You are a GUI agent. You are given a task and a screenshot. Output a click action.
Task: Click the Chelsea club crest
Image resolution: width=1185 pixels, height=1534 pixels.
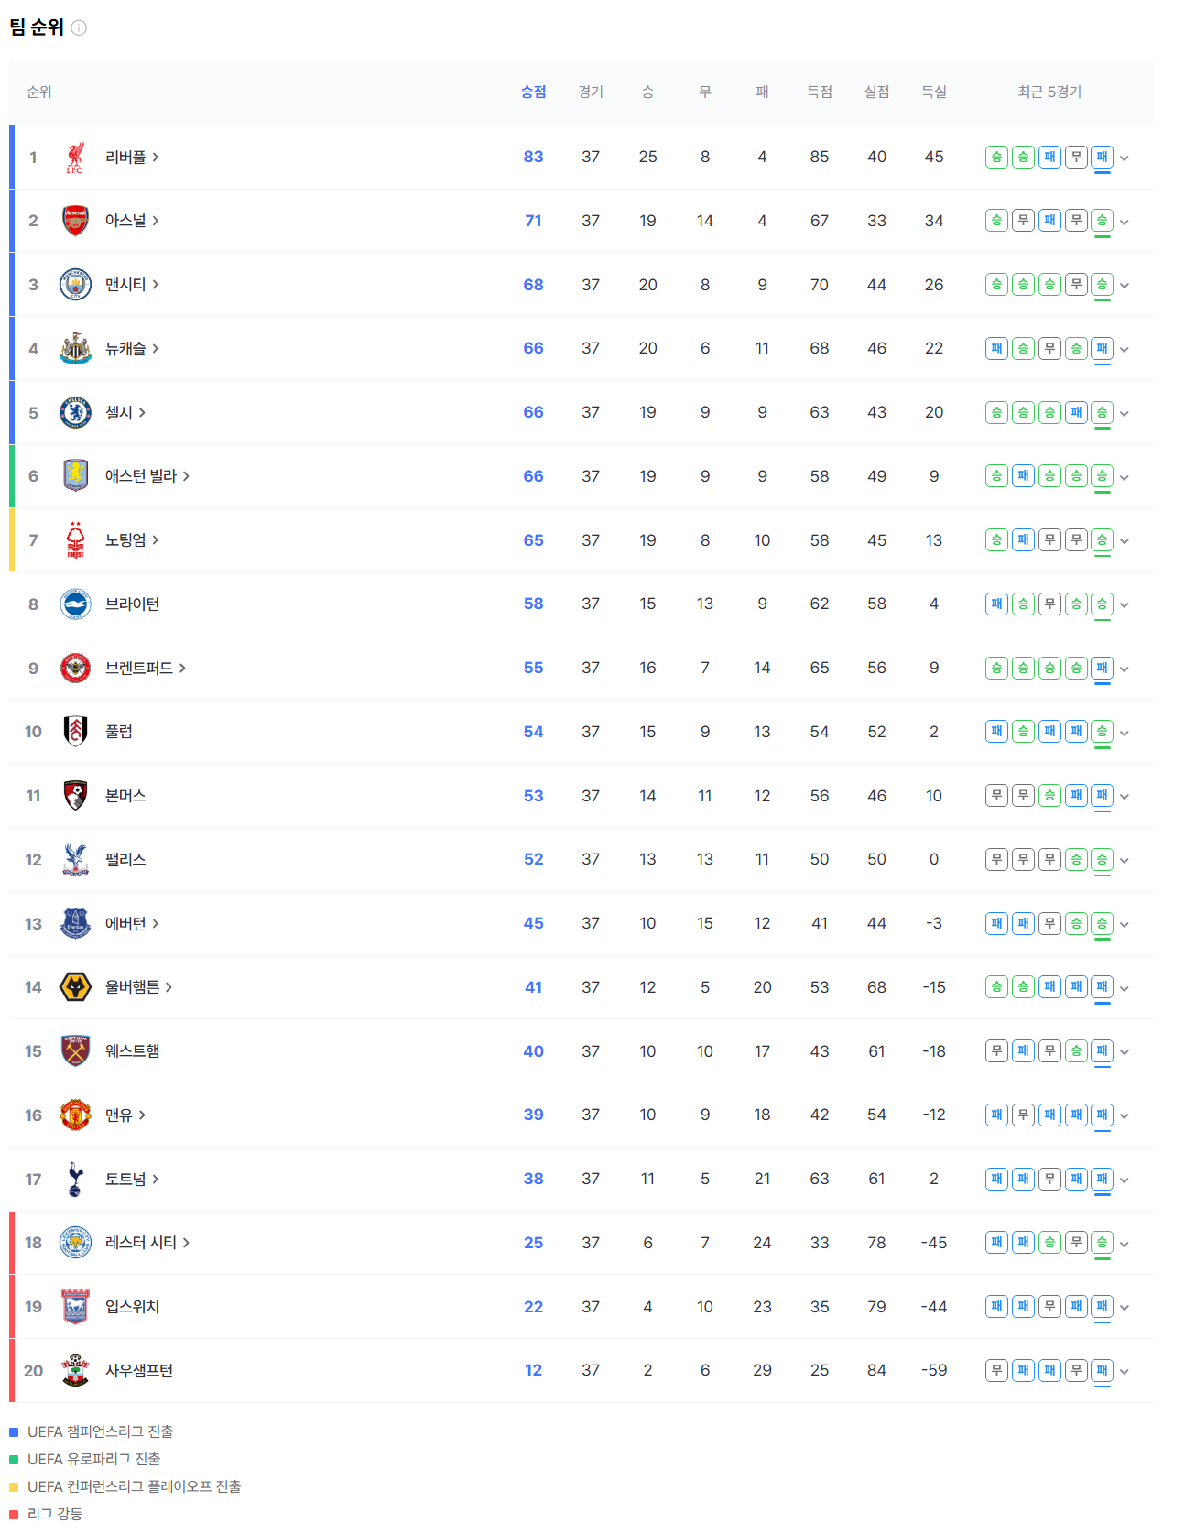click(x=75, y=413)
